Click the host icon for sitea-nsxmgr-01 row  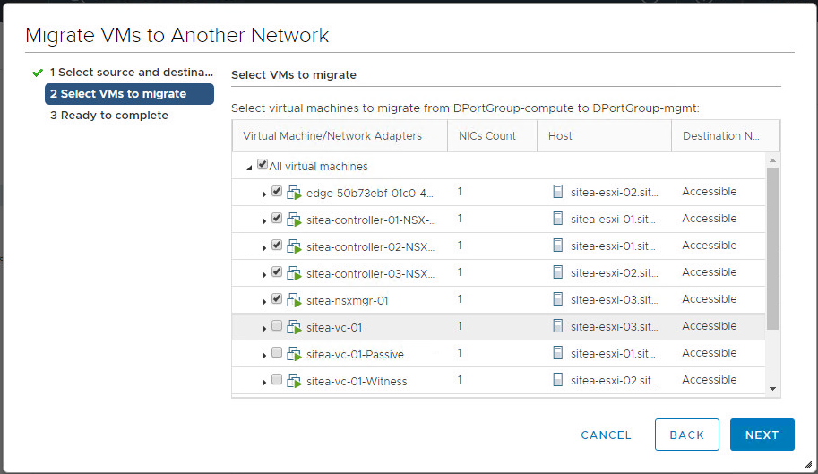point(558,299)
